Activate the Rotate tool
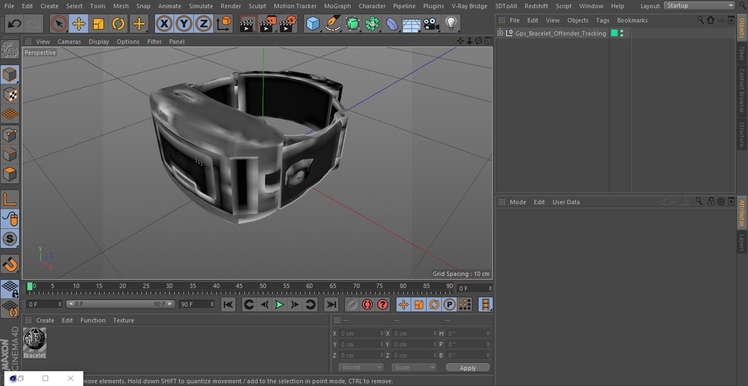748x386 pixels. tap(118, 24)
